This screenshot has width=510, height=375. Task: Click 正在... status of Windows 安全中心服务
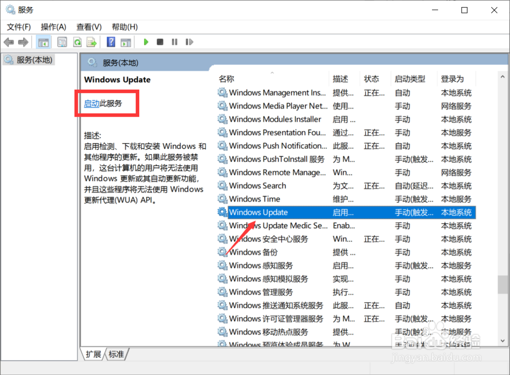[374, 239]
